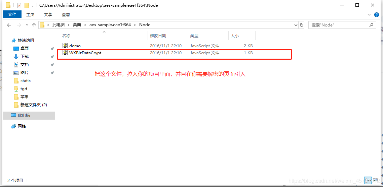Click the title bar new folder icon
Image resolution: width=383 pixels, height=187 pixels.
[x=27, y=5]
